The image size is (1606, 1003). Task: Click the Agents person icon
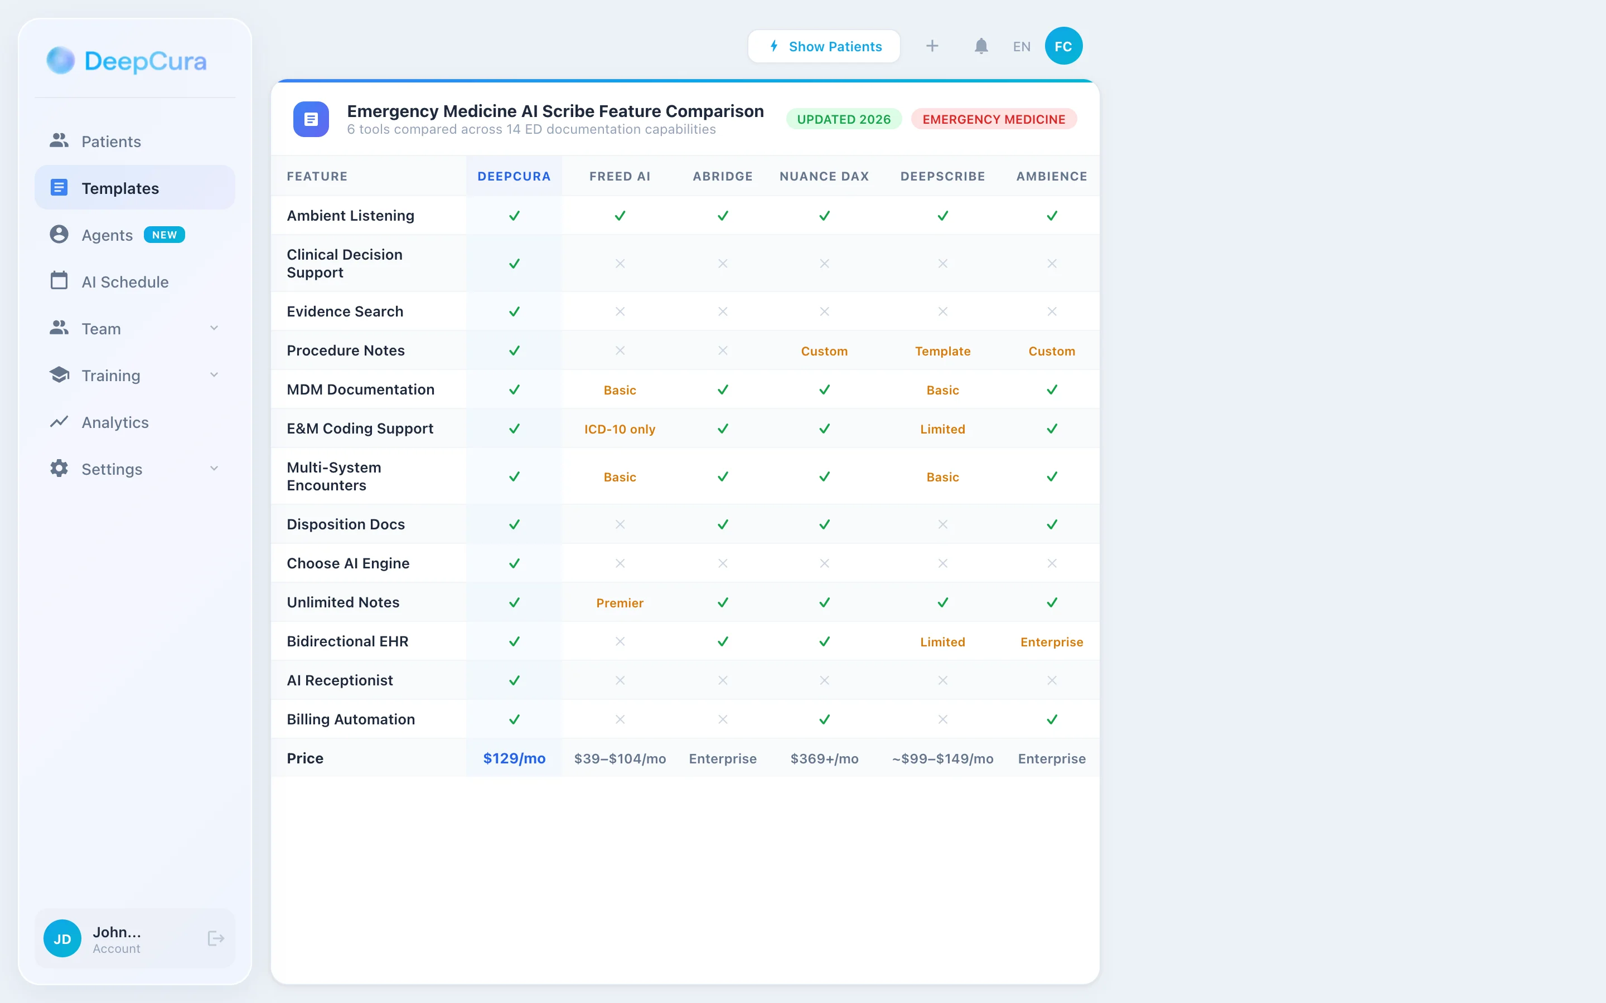point(59,234)
